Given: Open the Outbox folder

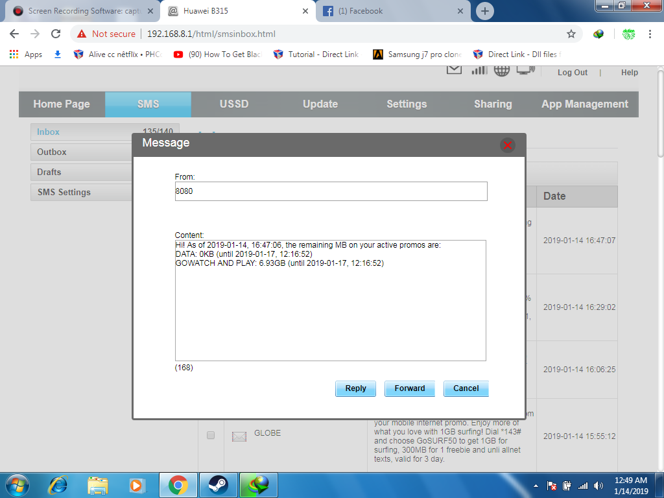Looking at the screenshot, I should pos(81,152).
